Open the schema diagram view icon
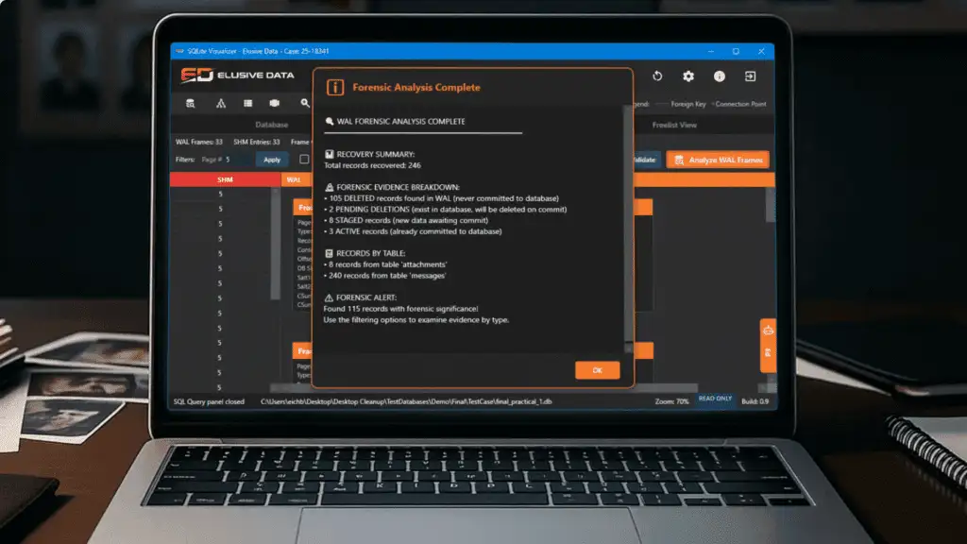This screenshot has height=544, width=967. tap(222, 103)
